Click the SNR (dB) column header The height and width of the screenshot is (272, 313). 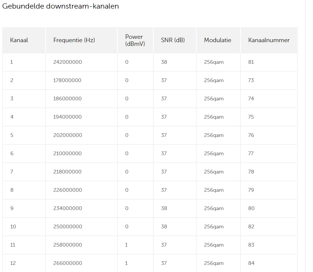(173, 40)
